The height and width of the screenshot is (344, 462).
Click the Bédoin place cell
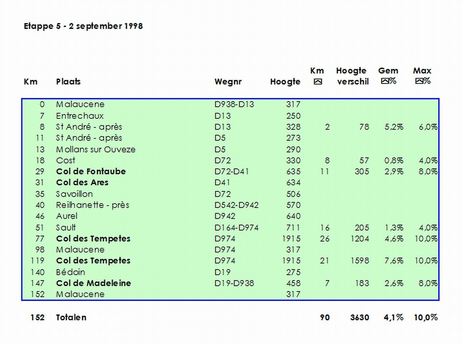[70, 272]
